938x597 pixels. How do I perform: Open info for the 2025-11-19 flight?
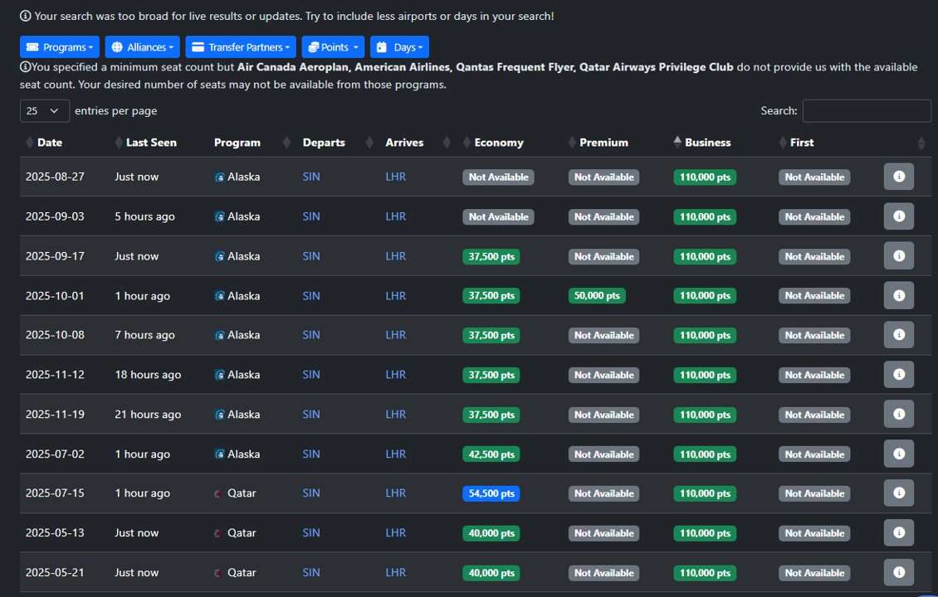point(898,414)
